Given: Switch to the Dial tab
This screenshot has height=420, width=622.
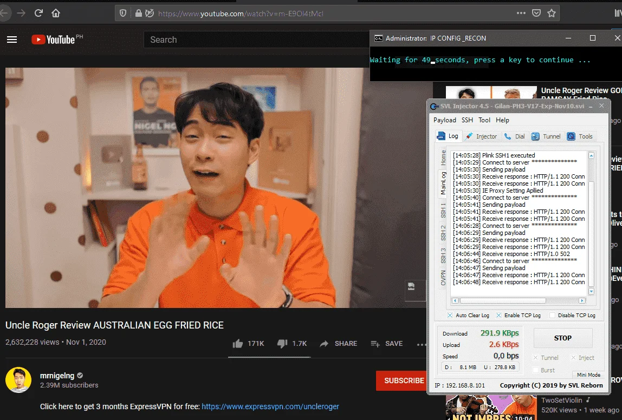Looking at the screenshot, I should (x=515, y=136).
